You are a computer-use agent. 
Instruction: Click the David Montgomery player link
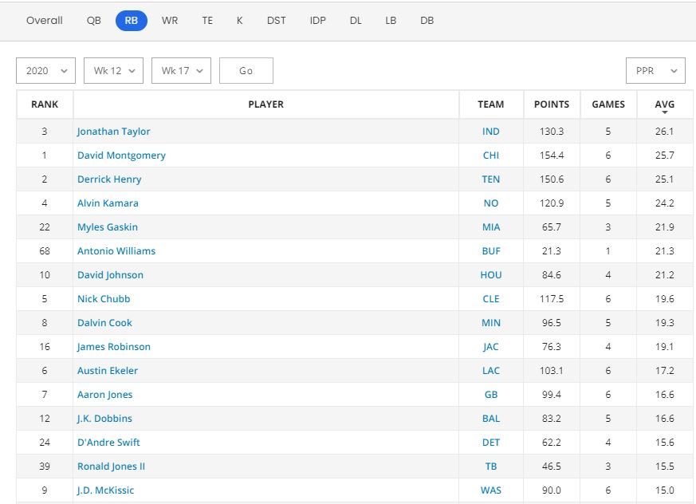[x=121, y=156]
